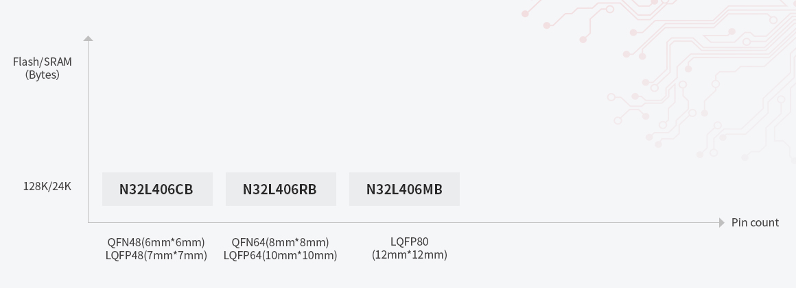Open the N32L406RB product box

[x=281, y=189]
